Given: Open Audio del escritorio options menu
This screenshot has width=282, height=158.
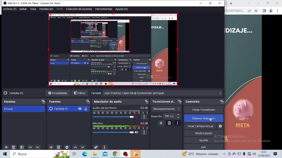Looking at the screenshot, I should (144, 117).
